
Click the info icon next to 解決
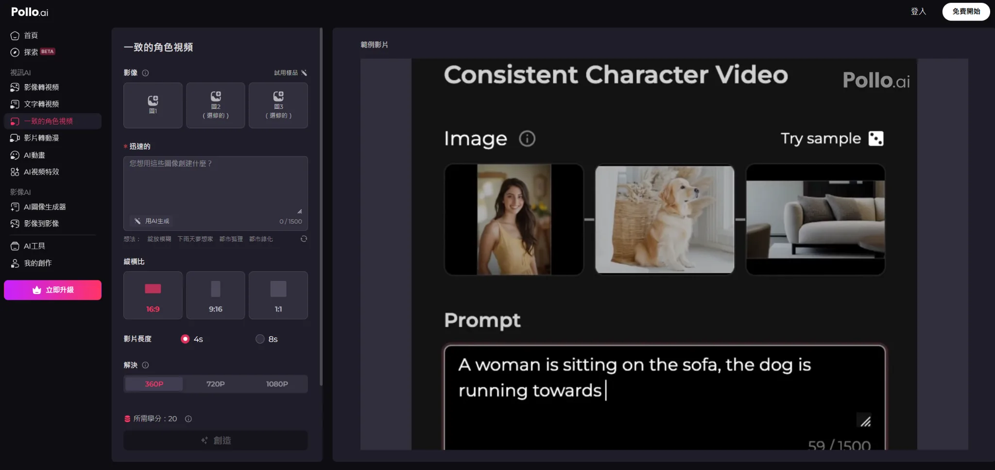[145, 365]
